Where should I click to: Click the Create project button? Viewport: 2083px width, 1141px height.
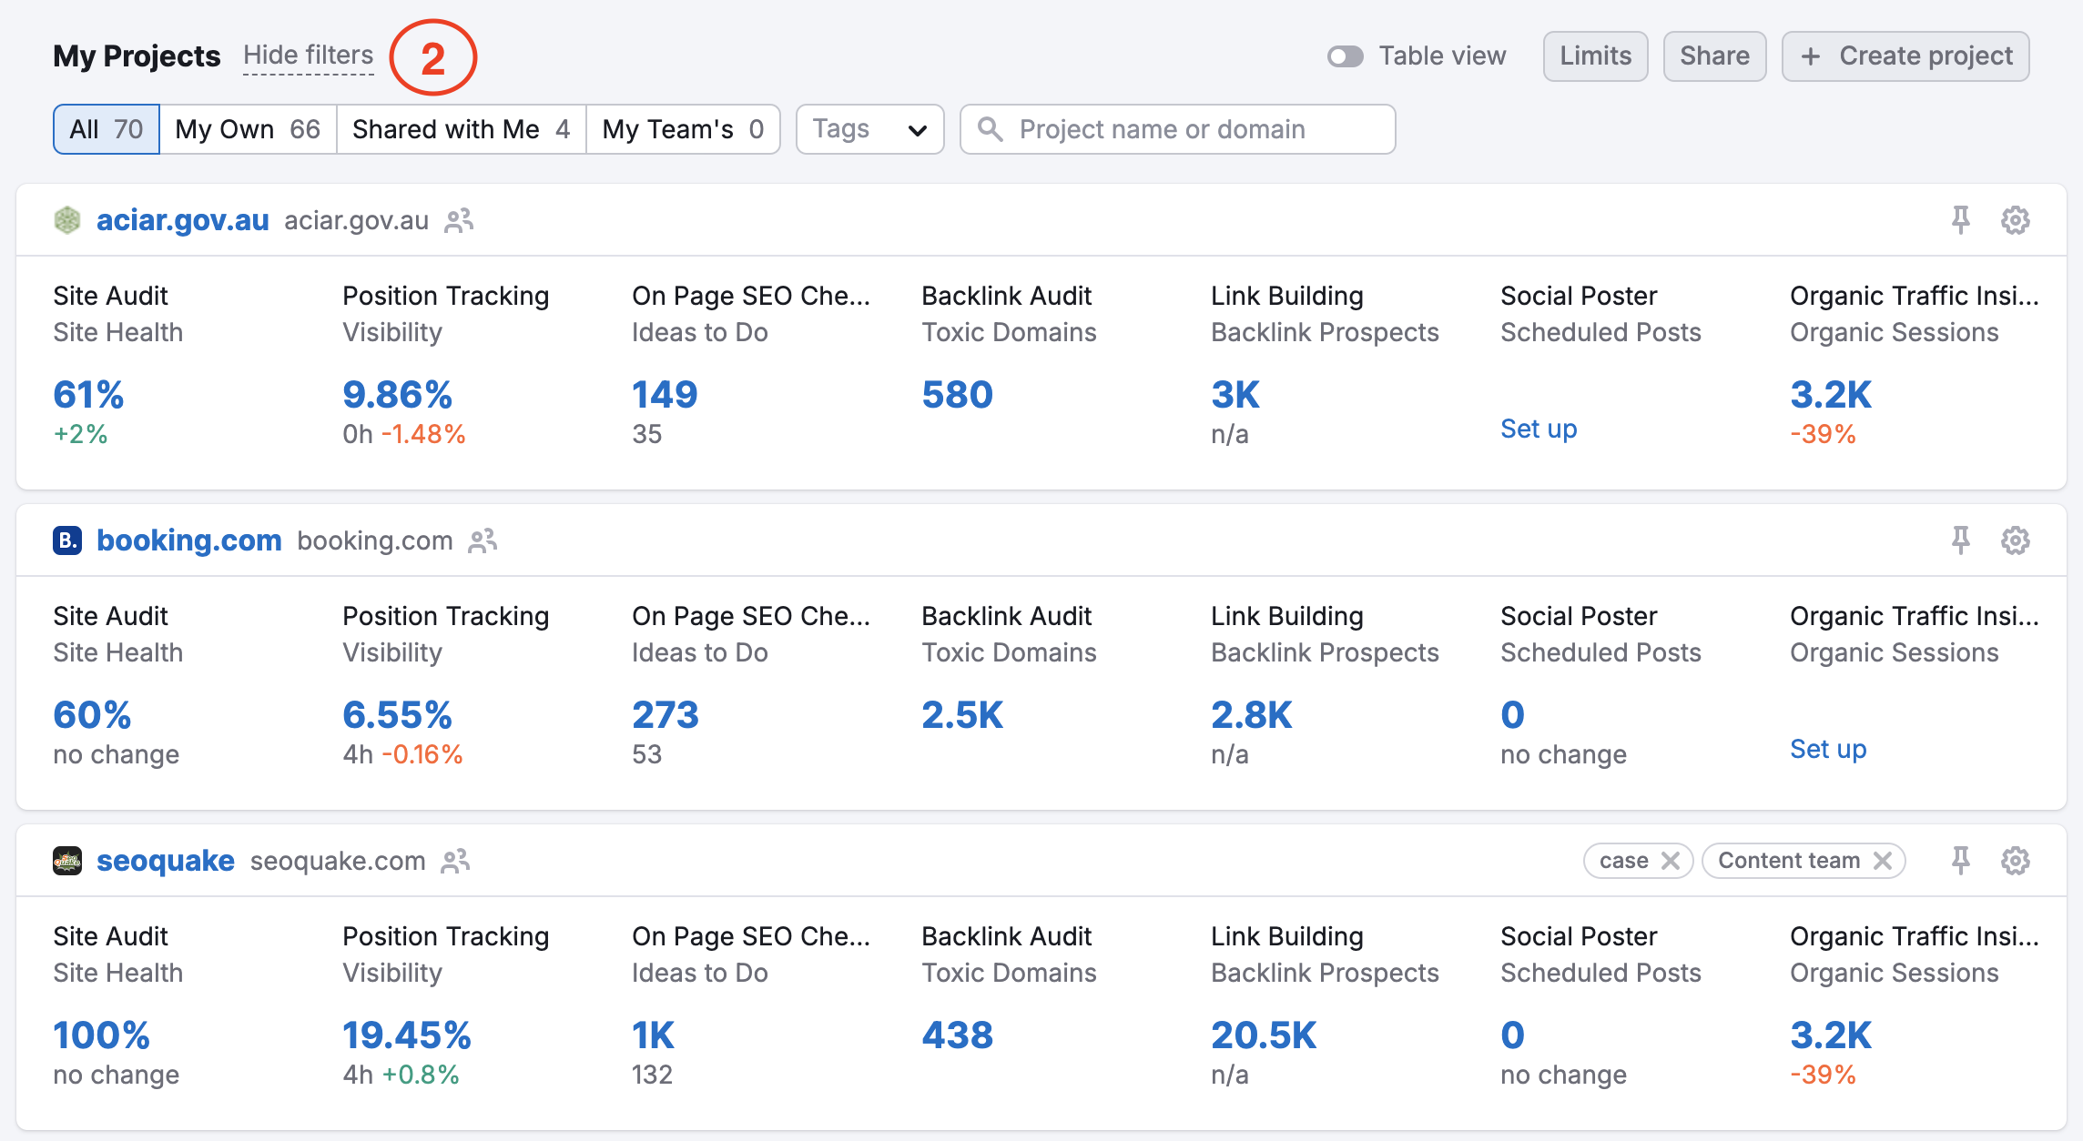(1905, 56)
